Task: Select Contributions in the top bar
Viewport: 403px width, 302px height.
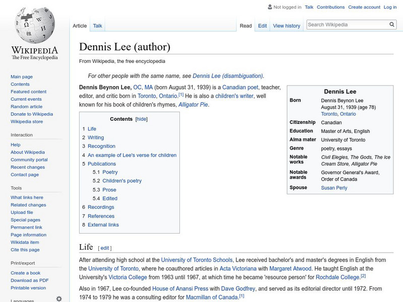Action: (x=331, y=7)
